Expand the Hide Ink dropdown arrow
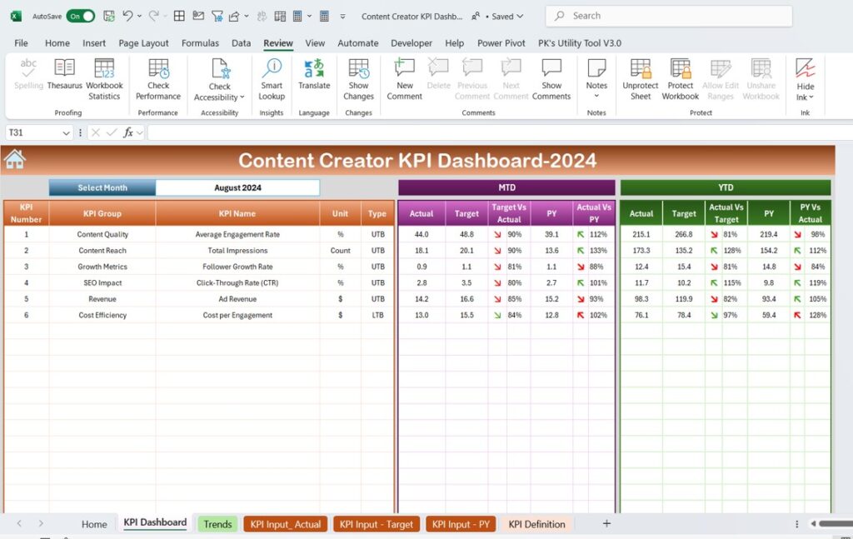Image resolution: width=853 pixels, height=539 pixels. (811, 97)
